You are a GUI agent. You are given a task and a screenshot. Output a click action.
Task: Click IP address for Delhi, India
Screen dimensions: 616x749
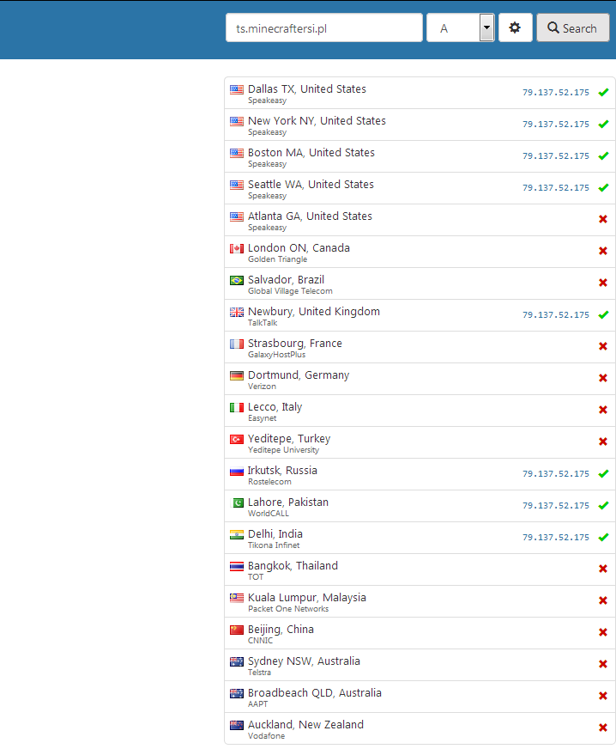click(x=555, y=537)
